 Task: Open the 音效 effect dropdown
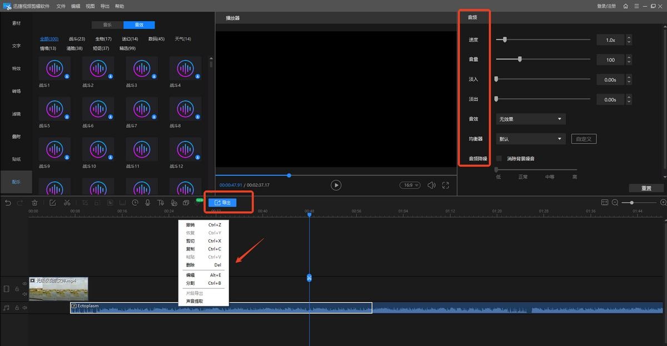[531, 119]
